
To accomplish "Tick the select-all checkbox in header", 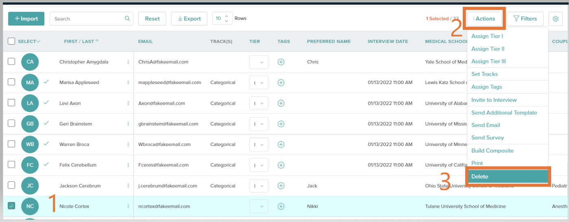I will coord(11,41).
